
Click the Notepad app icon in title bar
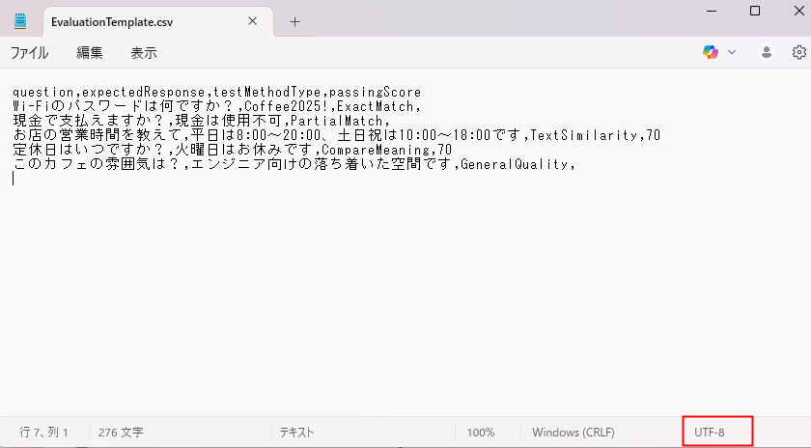tap(20, 21)
